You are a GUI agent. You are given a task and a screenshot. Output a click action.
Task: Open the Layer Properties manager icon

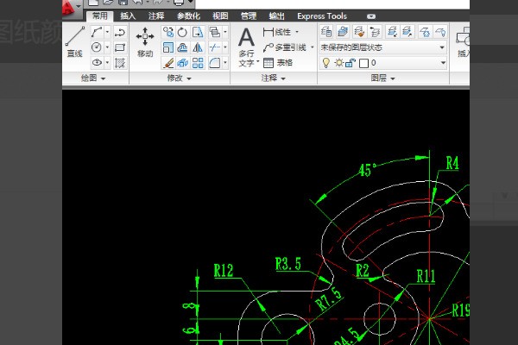point(327,32)
